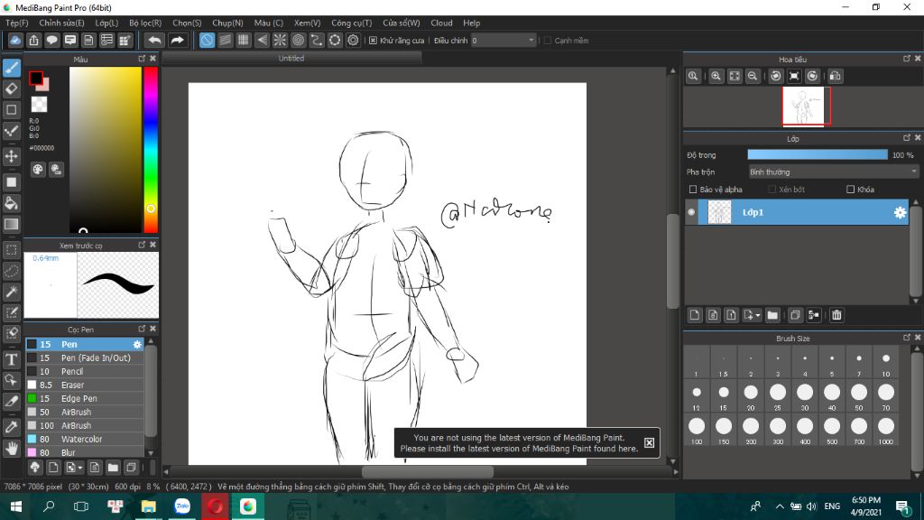Open the Bộ lọc(R) menu

click(144, 23)
